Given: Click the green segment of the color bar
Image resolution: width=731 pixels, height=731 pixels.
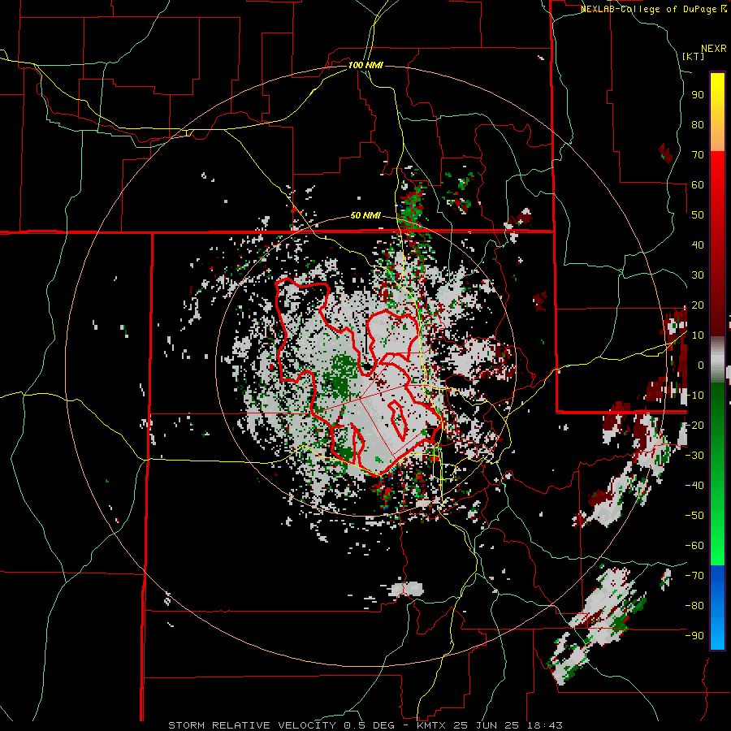Looking at the screenshot, I should coord(717,474).
